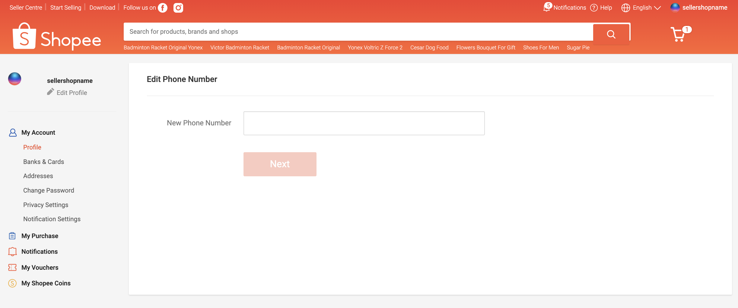Open sellershopname account menu in header
Image resolution: width=738 pixels, height=308 pixels.
click(705, 8)
